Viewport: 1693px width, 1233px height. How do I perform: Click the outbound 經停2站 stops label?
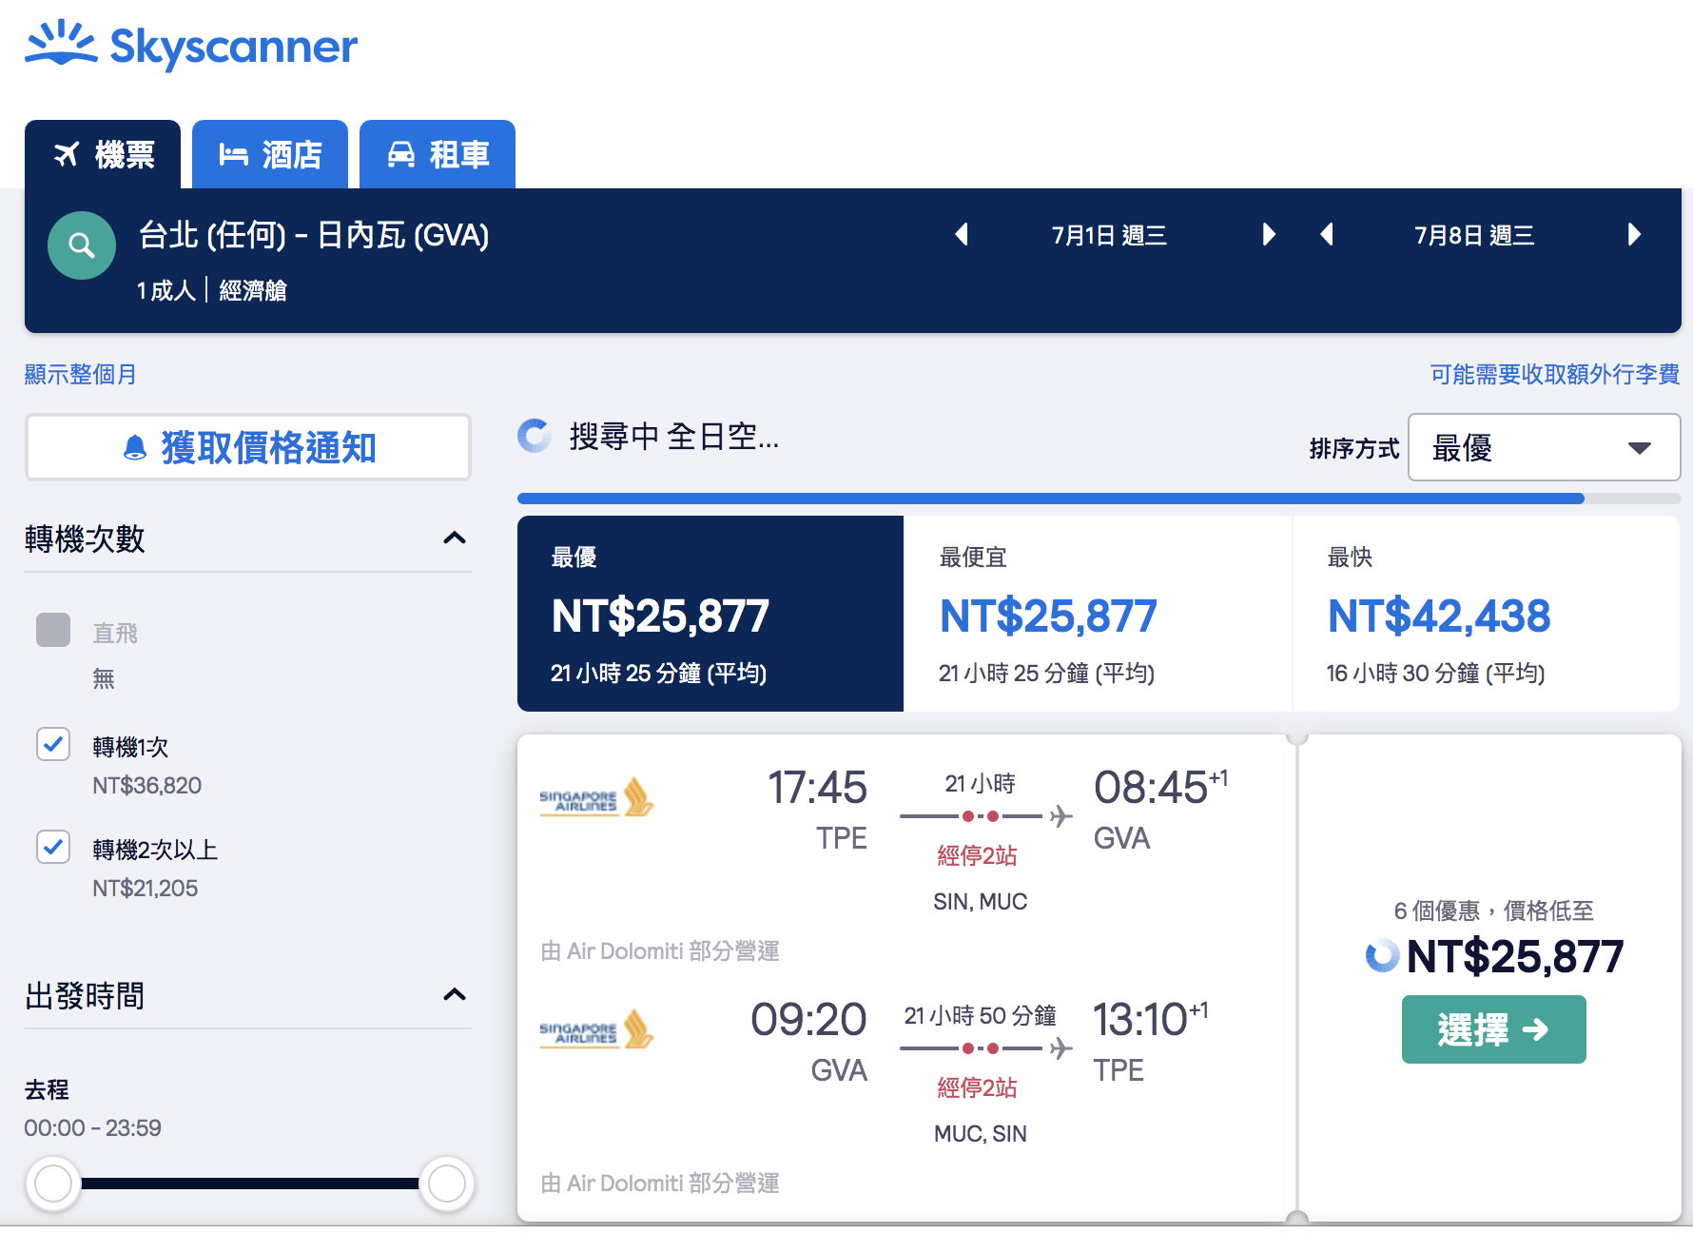pyautogui.click(x=978, y=855)
